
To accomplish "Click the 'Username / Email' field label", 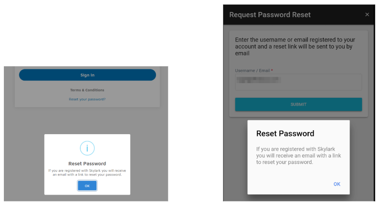I will pos(252,70).
